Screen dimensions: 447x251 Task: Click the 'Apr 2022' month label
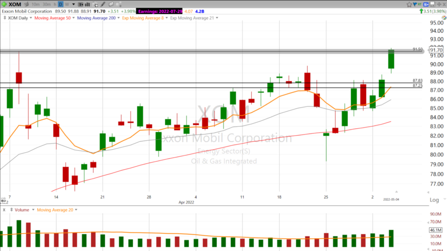[186, 202]
